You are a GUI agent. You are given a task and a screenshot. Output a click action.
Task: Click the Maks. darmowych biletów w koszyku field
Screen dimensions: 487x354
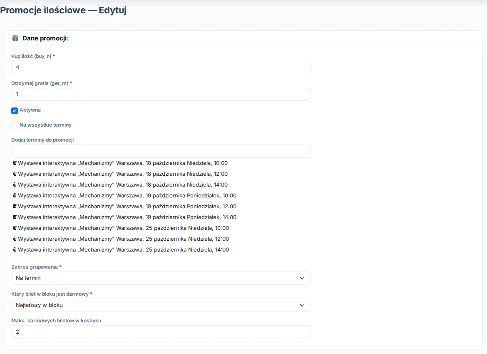coord(161,332)
